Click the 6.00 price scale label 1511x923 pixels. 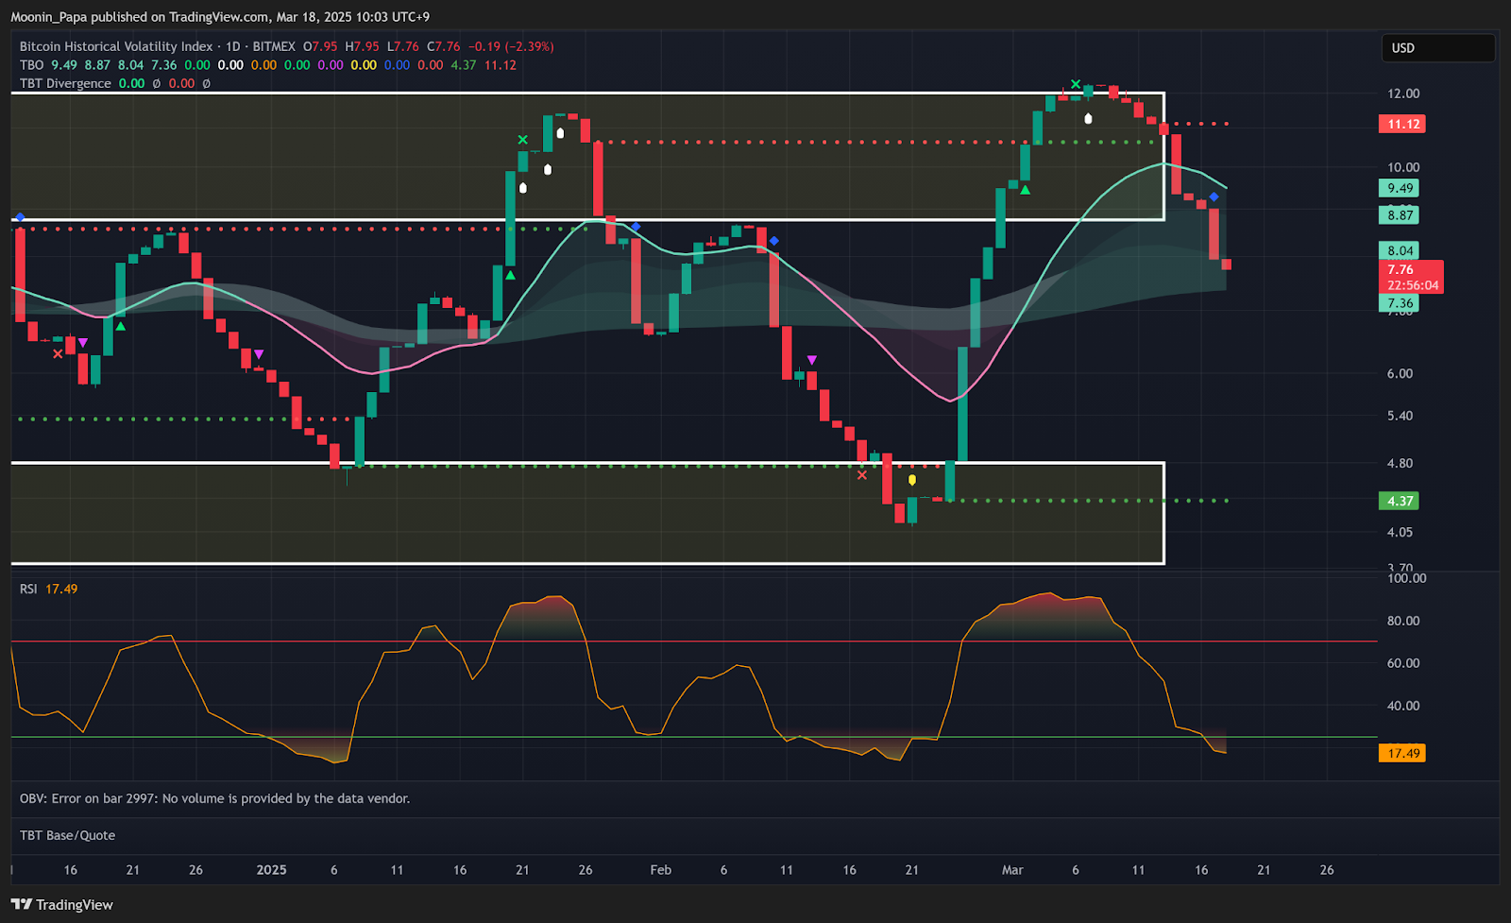click(1400, 373)
